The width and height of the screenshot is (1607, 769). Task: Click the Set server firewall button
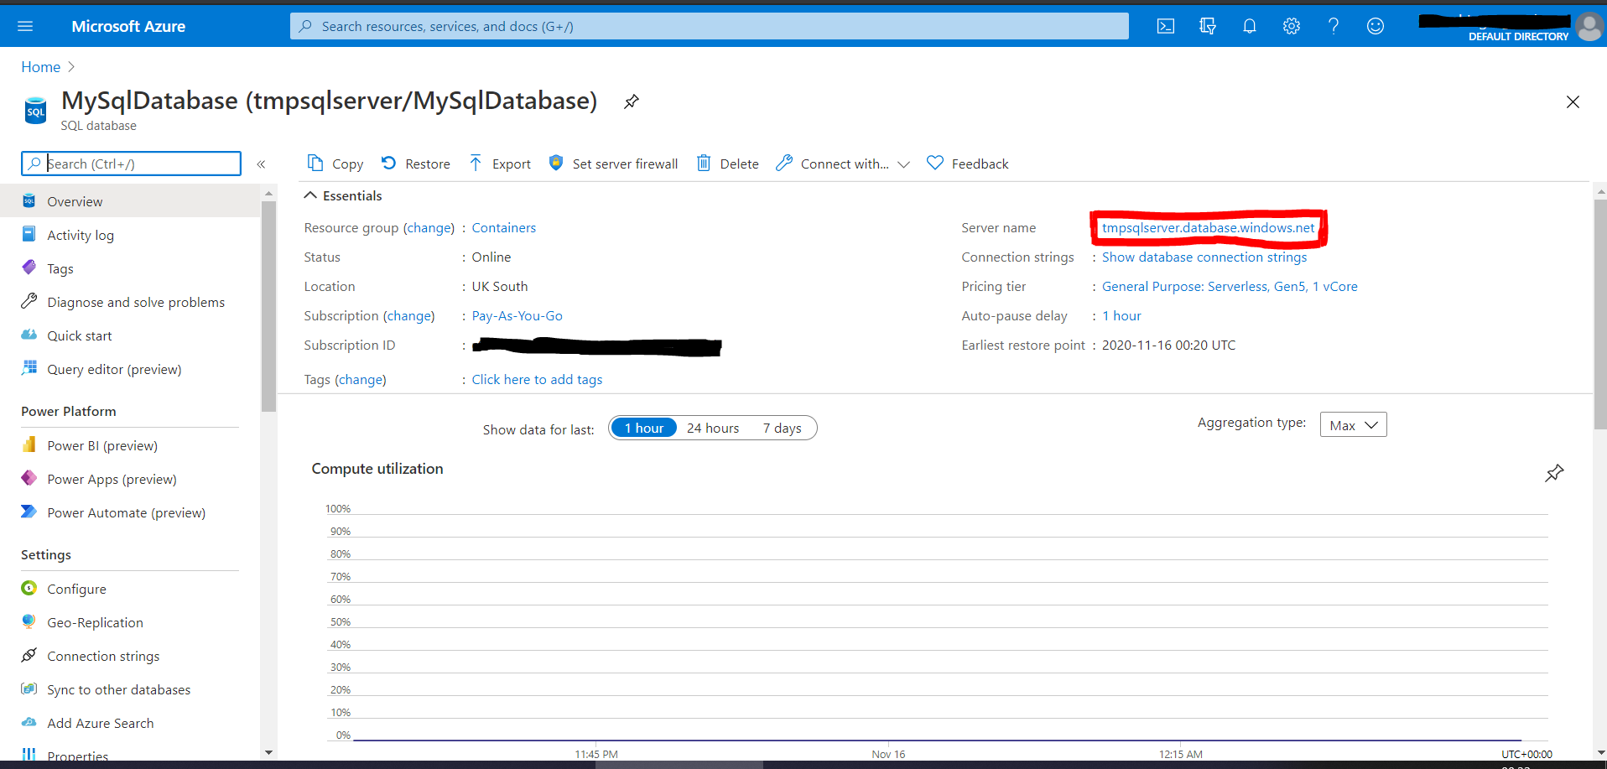[x=613, y=164]
